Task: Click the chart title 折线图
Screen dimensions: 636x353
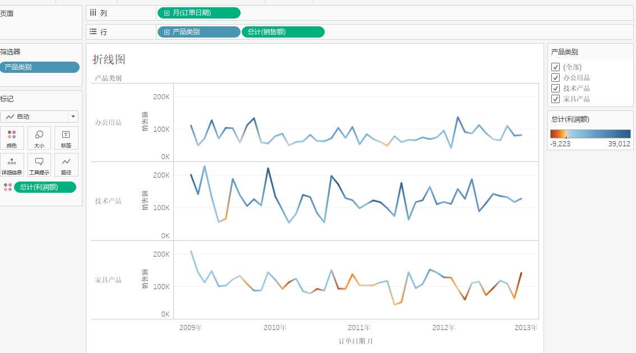Action: 109,59
